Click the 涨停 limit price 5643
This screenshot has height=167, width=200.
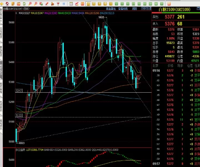(171, 52)
